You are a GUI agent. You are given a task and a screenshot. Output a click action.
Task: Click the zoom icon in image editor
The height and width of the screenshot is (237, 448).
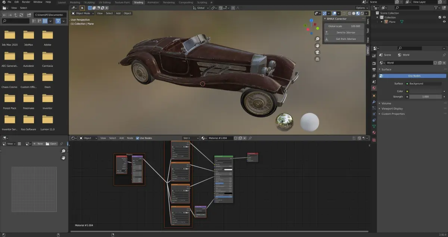[x=63, y=151]
